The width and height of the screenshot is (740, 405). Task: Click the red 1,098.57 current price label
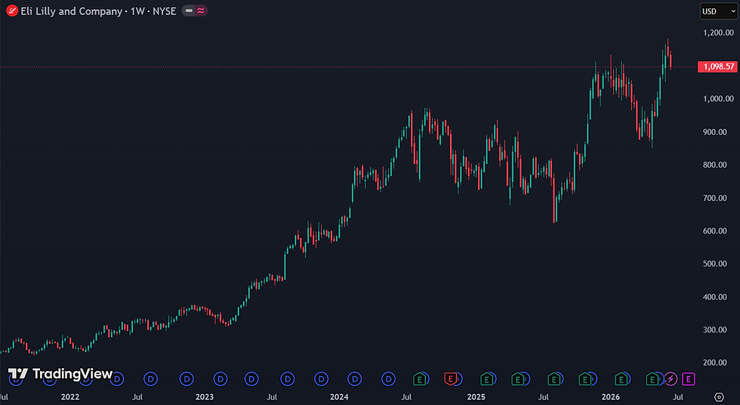tap(717, 66)
